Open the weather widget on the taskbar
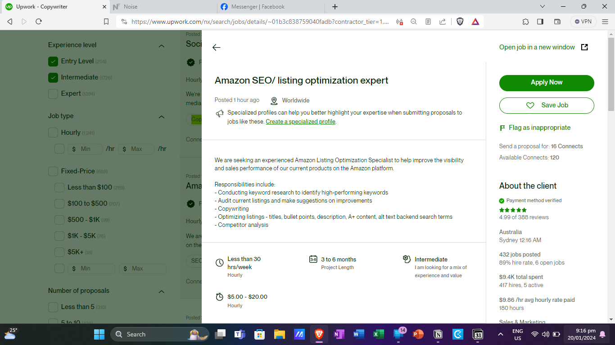The width and height of the screenshot is (615, 345). (11, 334)
